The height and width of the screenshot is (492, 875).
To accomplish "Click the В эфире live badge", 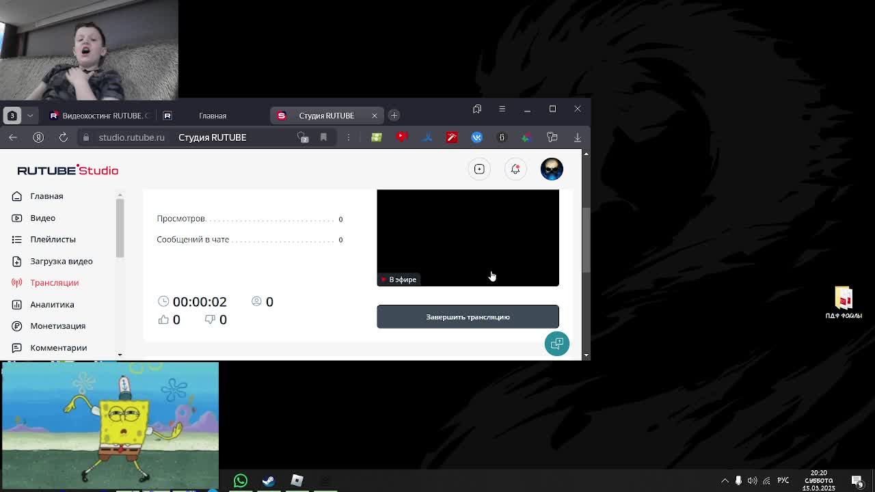I will (x=399, y=279).
